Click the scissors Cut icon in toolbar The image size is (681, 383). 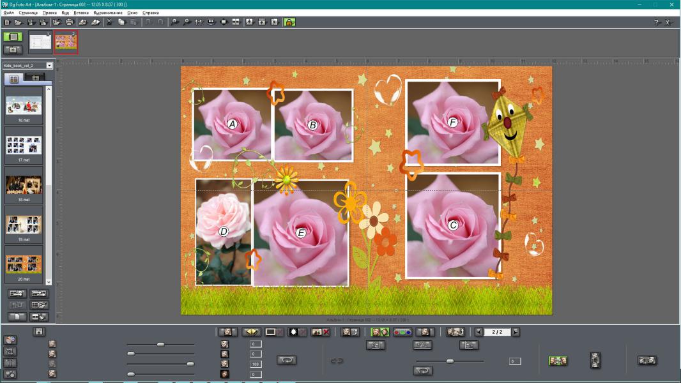coord(109,22)
